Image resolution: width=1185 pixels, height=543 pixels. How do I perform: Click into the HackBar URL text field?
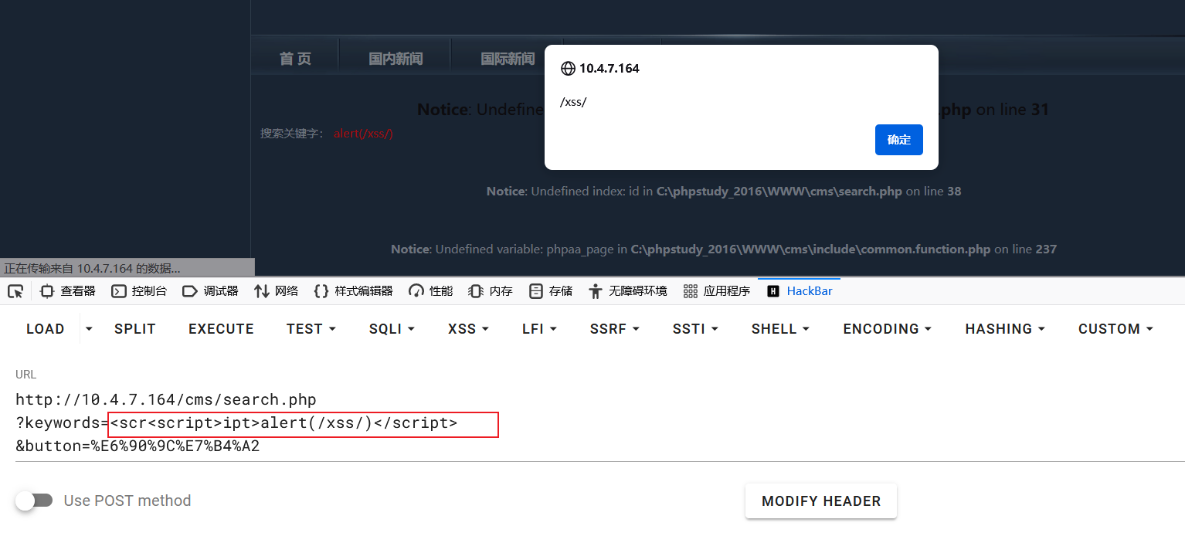(x=599, y=423)
